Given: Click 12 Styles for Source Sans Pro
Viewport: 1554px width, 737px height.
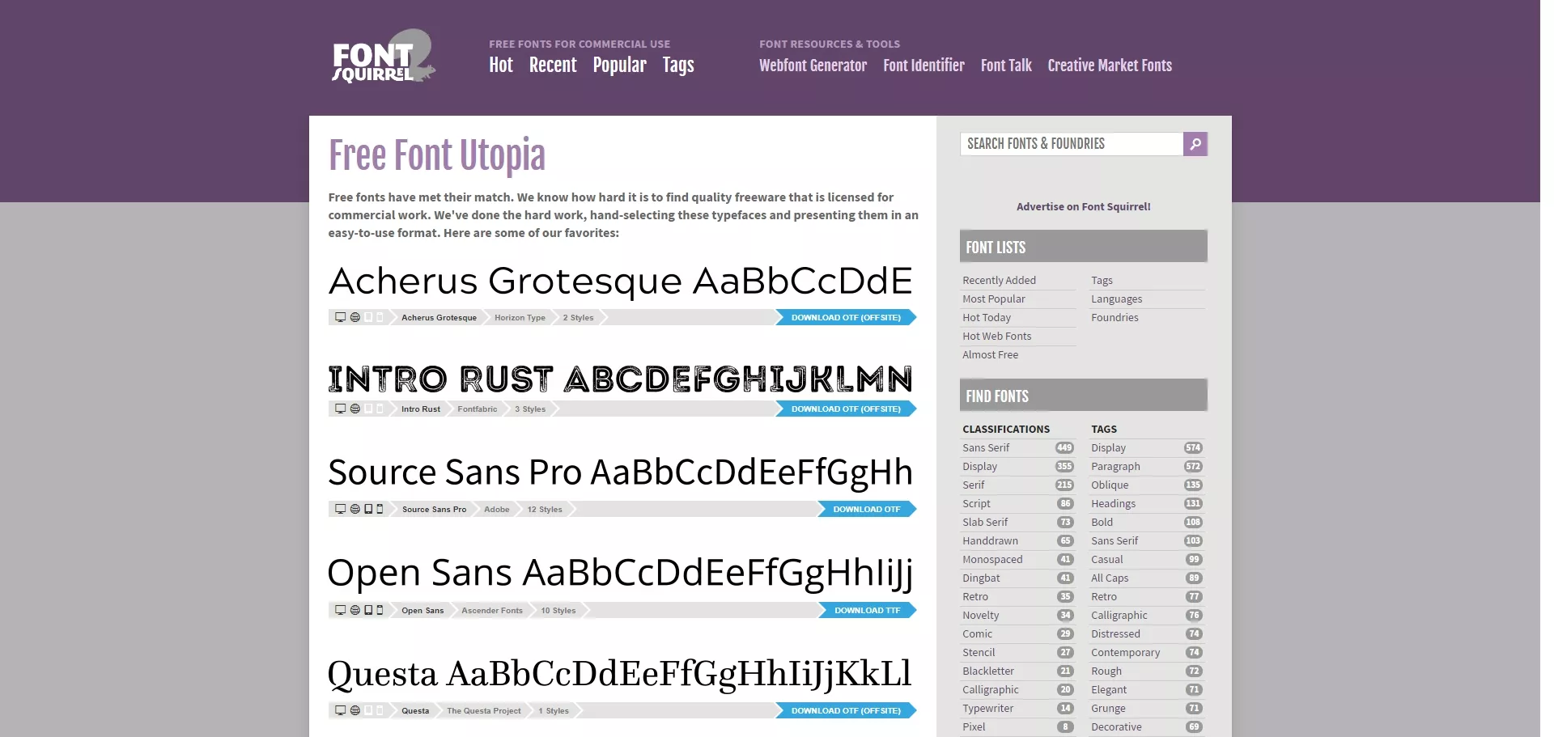Looking at the screenshot, I should pos(545,509).
